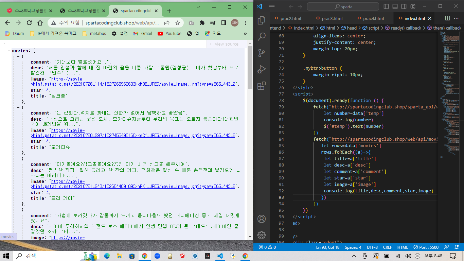The width and height of the screenshot is (464, 261).
Task: Share this page icon in Chrome address bar
Action: 167,23
